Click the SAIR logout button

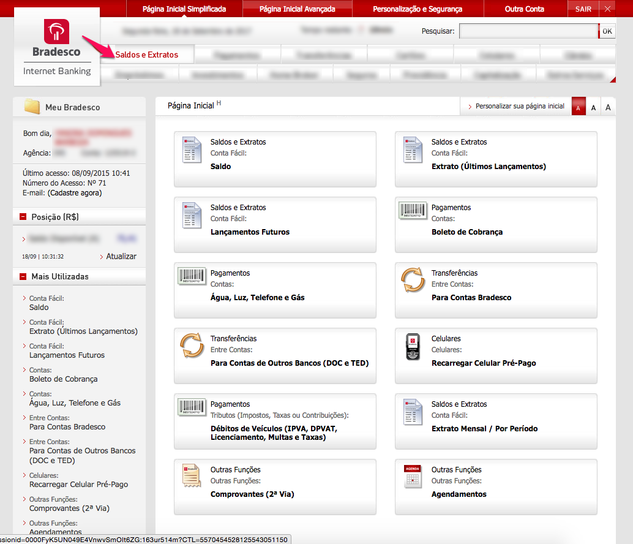583,9
